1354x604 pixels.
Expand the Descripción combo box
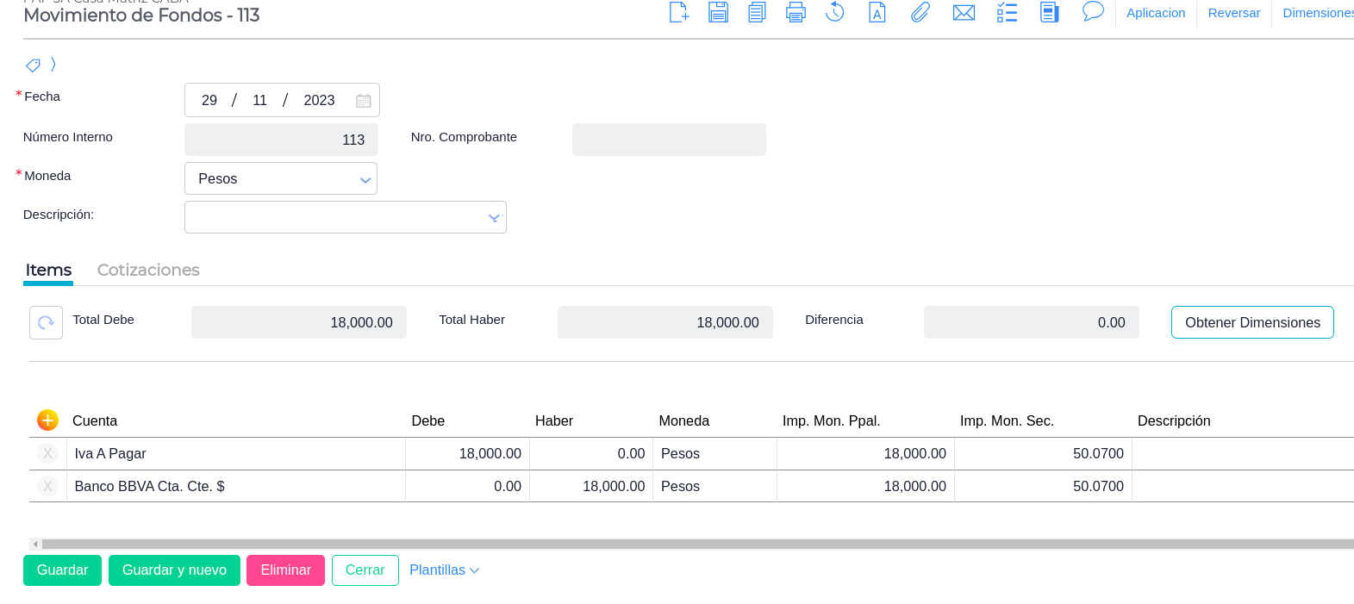click(494, 218)
